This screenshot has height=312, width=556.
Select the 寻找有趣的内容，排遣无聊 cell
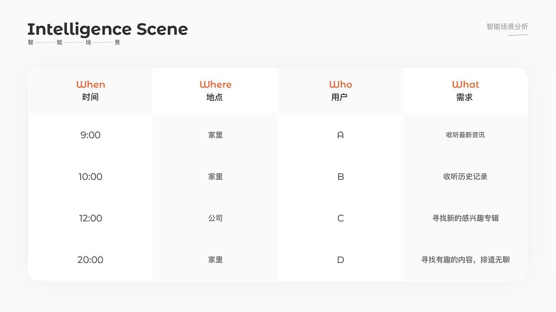click(x=465, y=260)
